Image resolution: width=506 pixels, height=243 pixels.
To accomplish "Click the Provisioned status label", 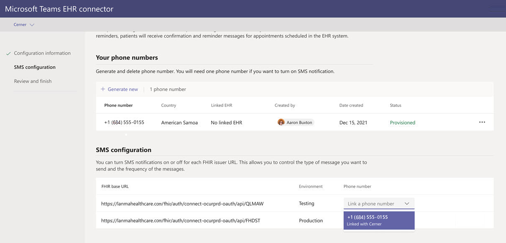I will pos(402,123).
